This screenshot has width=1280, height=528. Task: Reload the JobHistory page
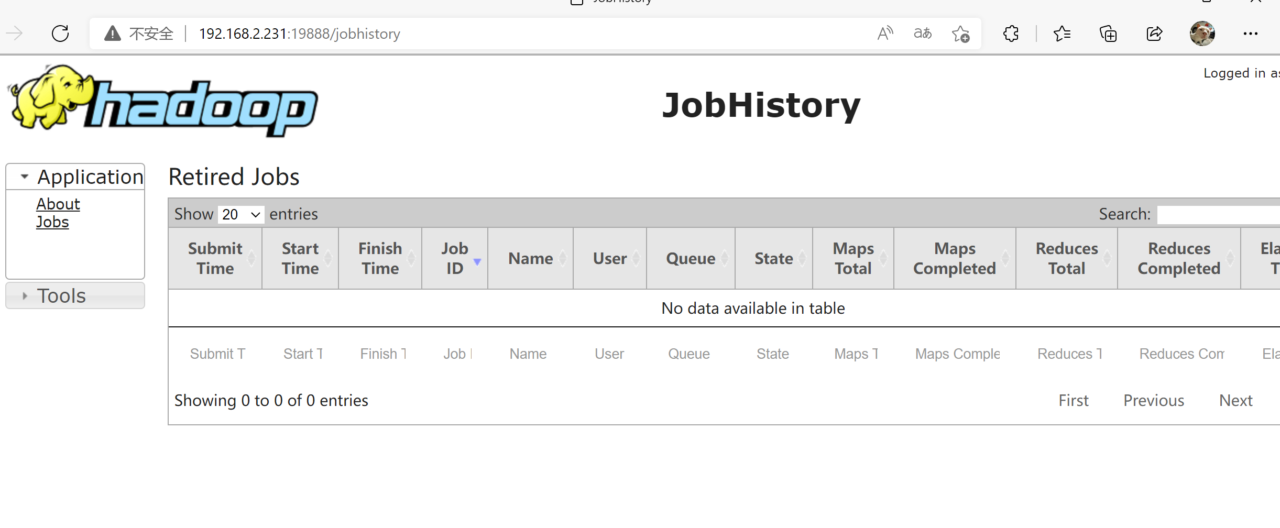60,33
